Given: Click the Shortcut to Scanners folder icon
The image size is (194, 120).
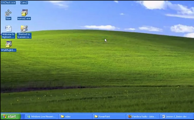Looking at the screenshot, I should coord(24,29).
